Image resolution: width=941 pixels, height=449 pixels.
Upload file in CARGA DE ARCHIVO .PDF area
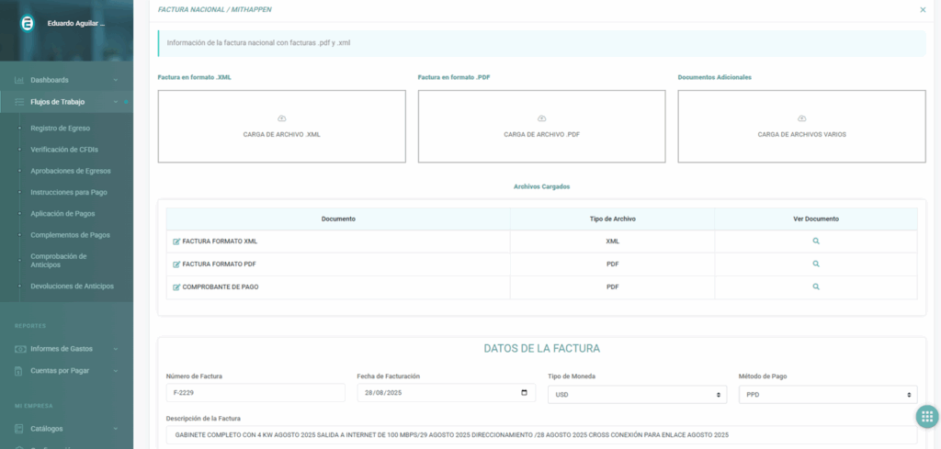(x=541, y=127)
